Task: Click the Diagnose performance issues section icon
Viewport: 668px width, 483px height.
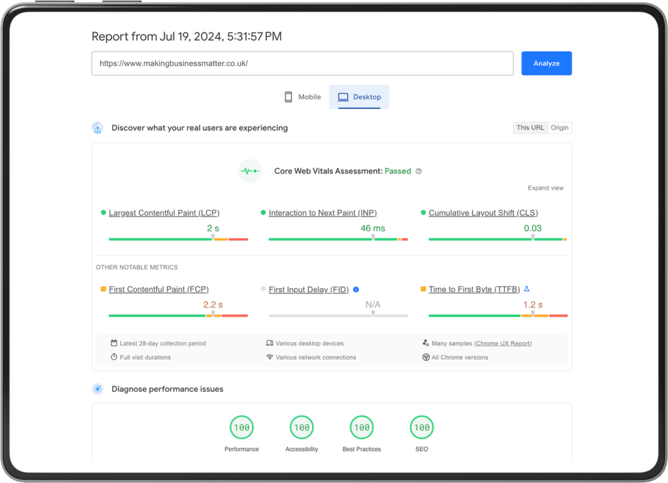Action: [x=98, y=389]
